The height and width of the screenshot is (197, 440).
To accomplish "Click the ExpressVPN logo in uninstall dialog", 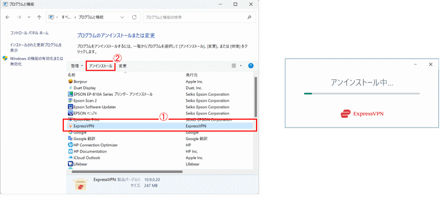I will (x=362, y=114).
